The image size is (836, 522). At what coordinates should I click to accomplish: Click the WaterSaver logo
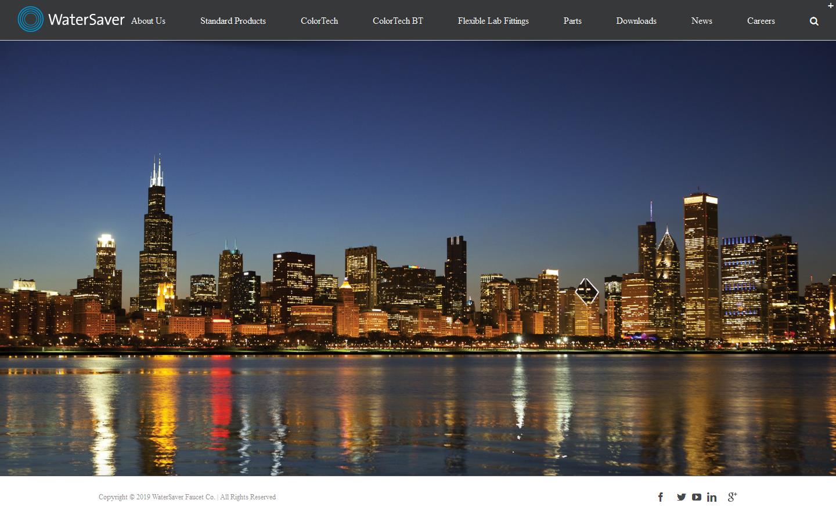[70, 19]
